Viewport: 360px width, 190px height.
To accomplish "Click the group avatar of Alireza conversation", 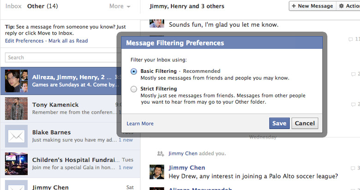I will [16, 81].
